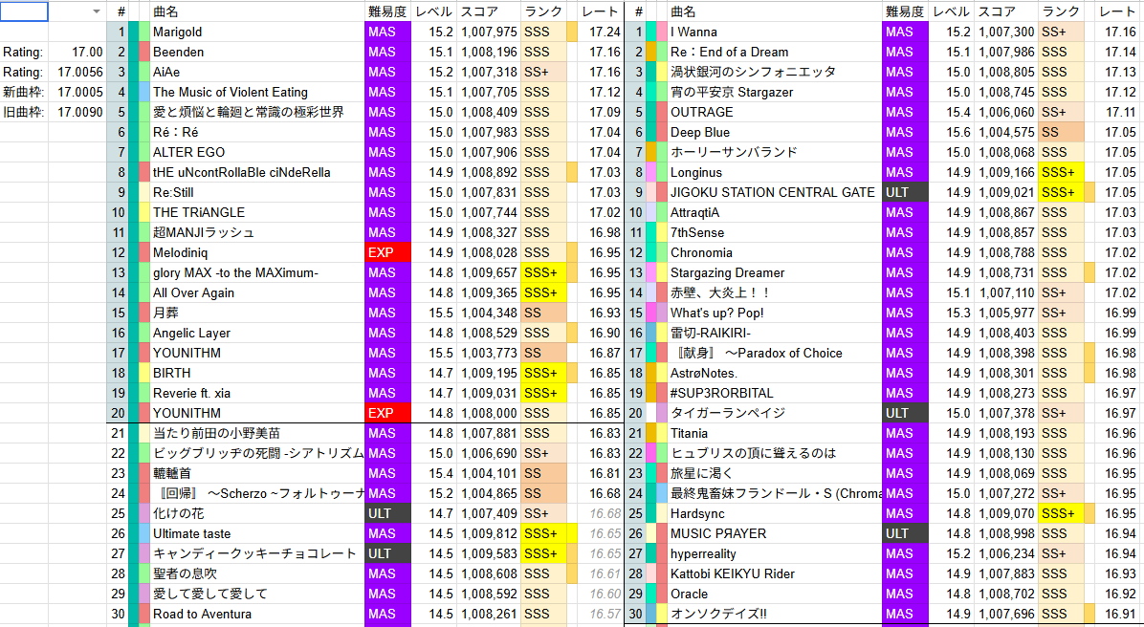
Task: Click the AttraqtiA song cell
Action: click(775, 212)
